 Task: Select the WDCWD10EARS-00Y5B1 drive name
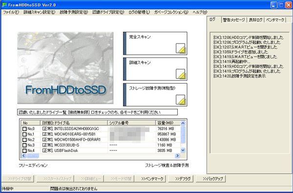[75, 134]
